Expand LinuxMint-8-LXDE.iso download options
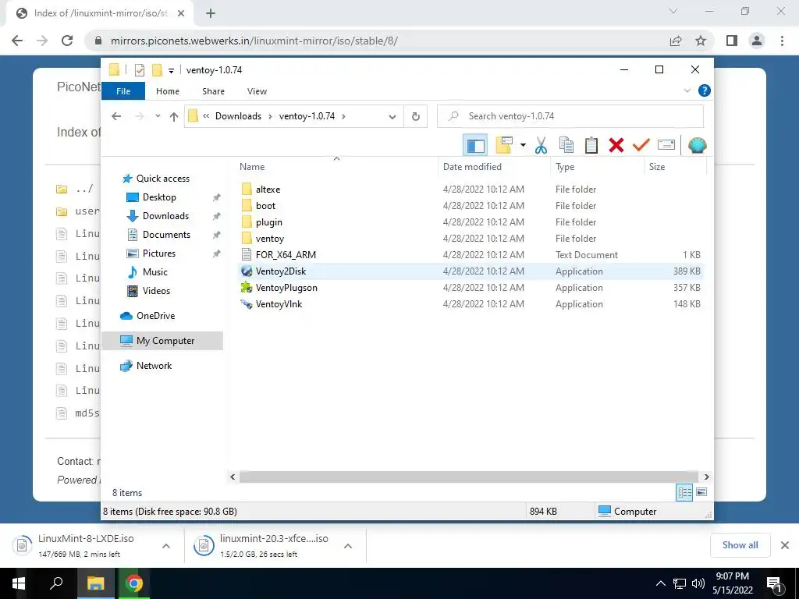The height and width of the screenshot is (599, 799). 165,546
